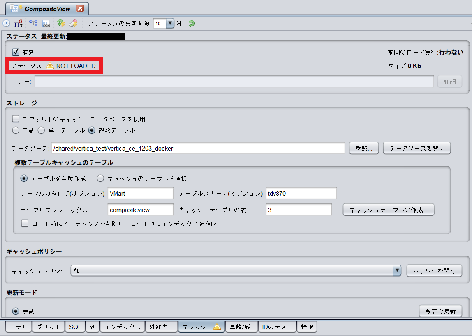Screen dimensions: 472x336
Task: Select the キャッシュ tab
Action: [x=201, y=327]
